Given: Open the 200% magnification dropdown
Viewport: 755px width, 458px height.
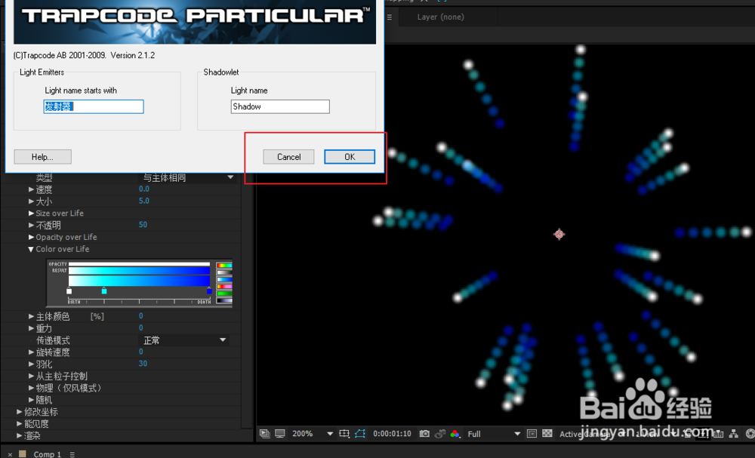Looking at the screenshot, I should coord(313,433).
